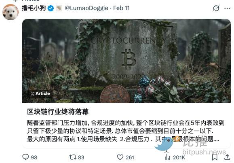
Task: Click the reply speech bubble icon
Action: (25, 157)
